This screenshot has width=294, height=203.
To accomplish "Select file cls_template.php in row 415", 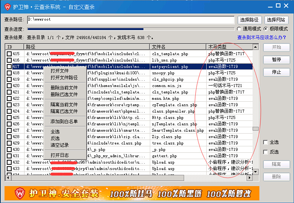I will click(x=170, y=54).
